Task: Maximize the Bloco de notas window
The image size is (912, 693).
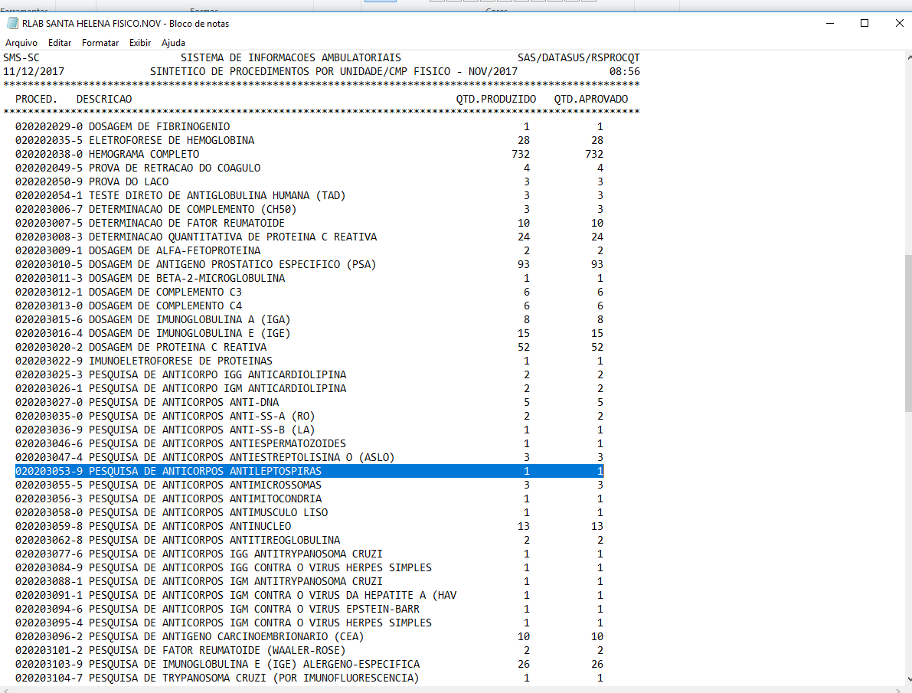Action: point(865,23)
